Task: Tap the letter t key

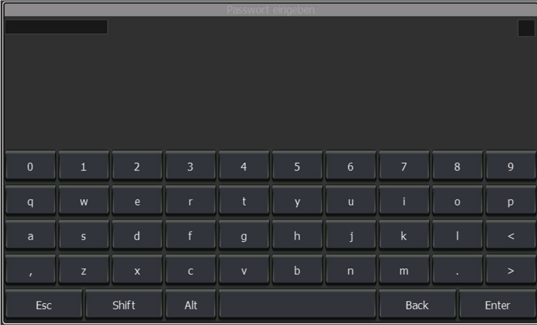Action: coord(244,201)
